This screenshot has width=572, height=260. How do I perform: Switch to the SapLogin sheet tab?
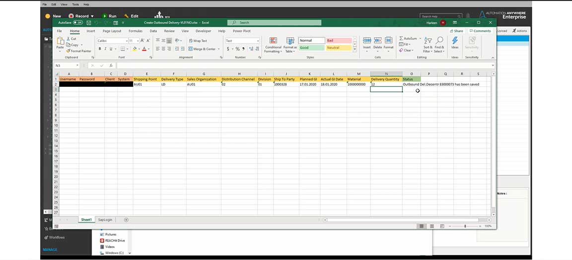[105, 220]
